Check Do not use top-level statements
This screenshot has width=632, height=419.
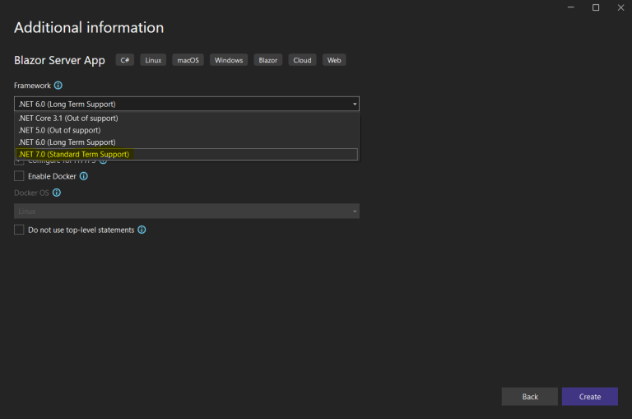[19, 230]
